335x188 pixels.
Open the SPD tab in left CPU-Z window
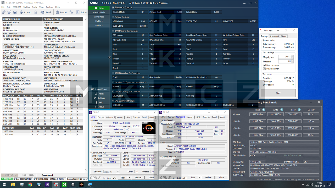point(128,117)
